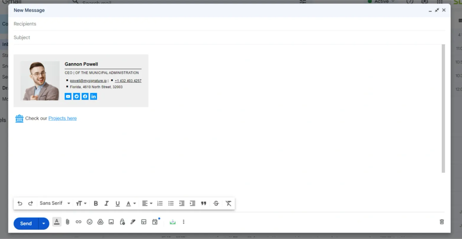Apply quote formatting
The image size is (462, 239).
tap(203, 203)
